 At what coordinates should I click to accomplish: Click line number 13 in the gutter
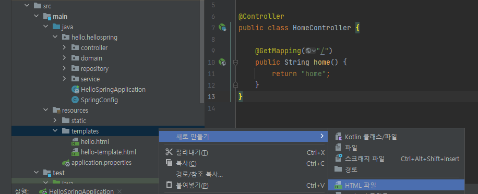[x=211, y=96]
